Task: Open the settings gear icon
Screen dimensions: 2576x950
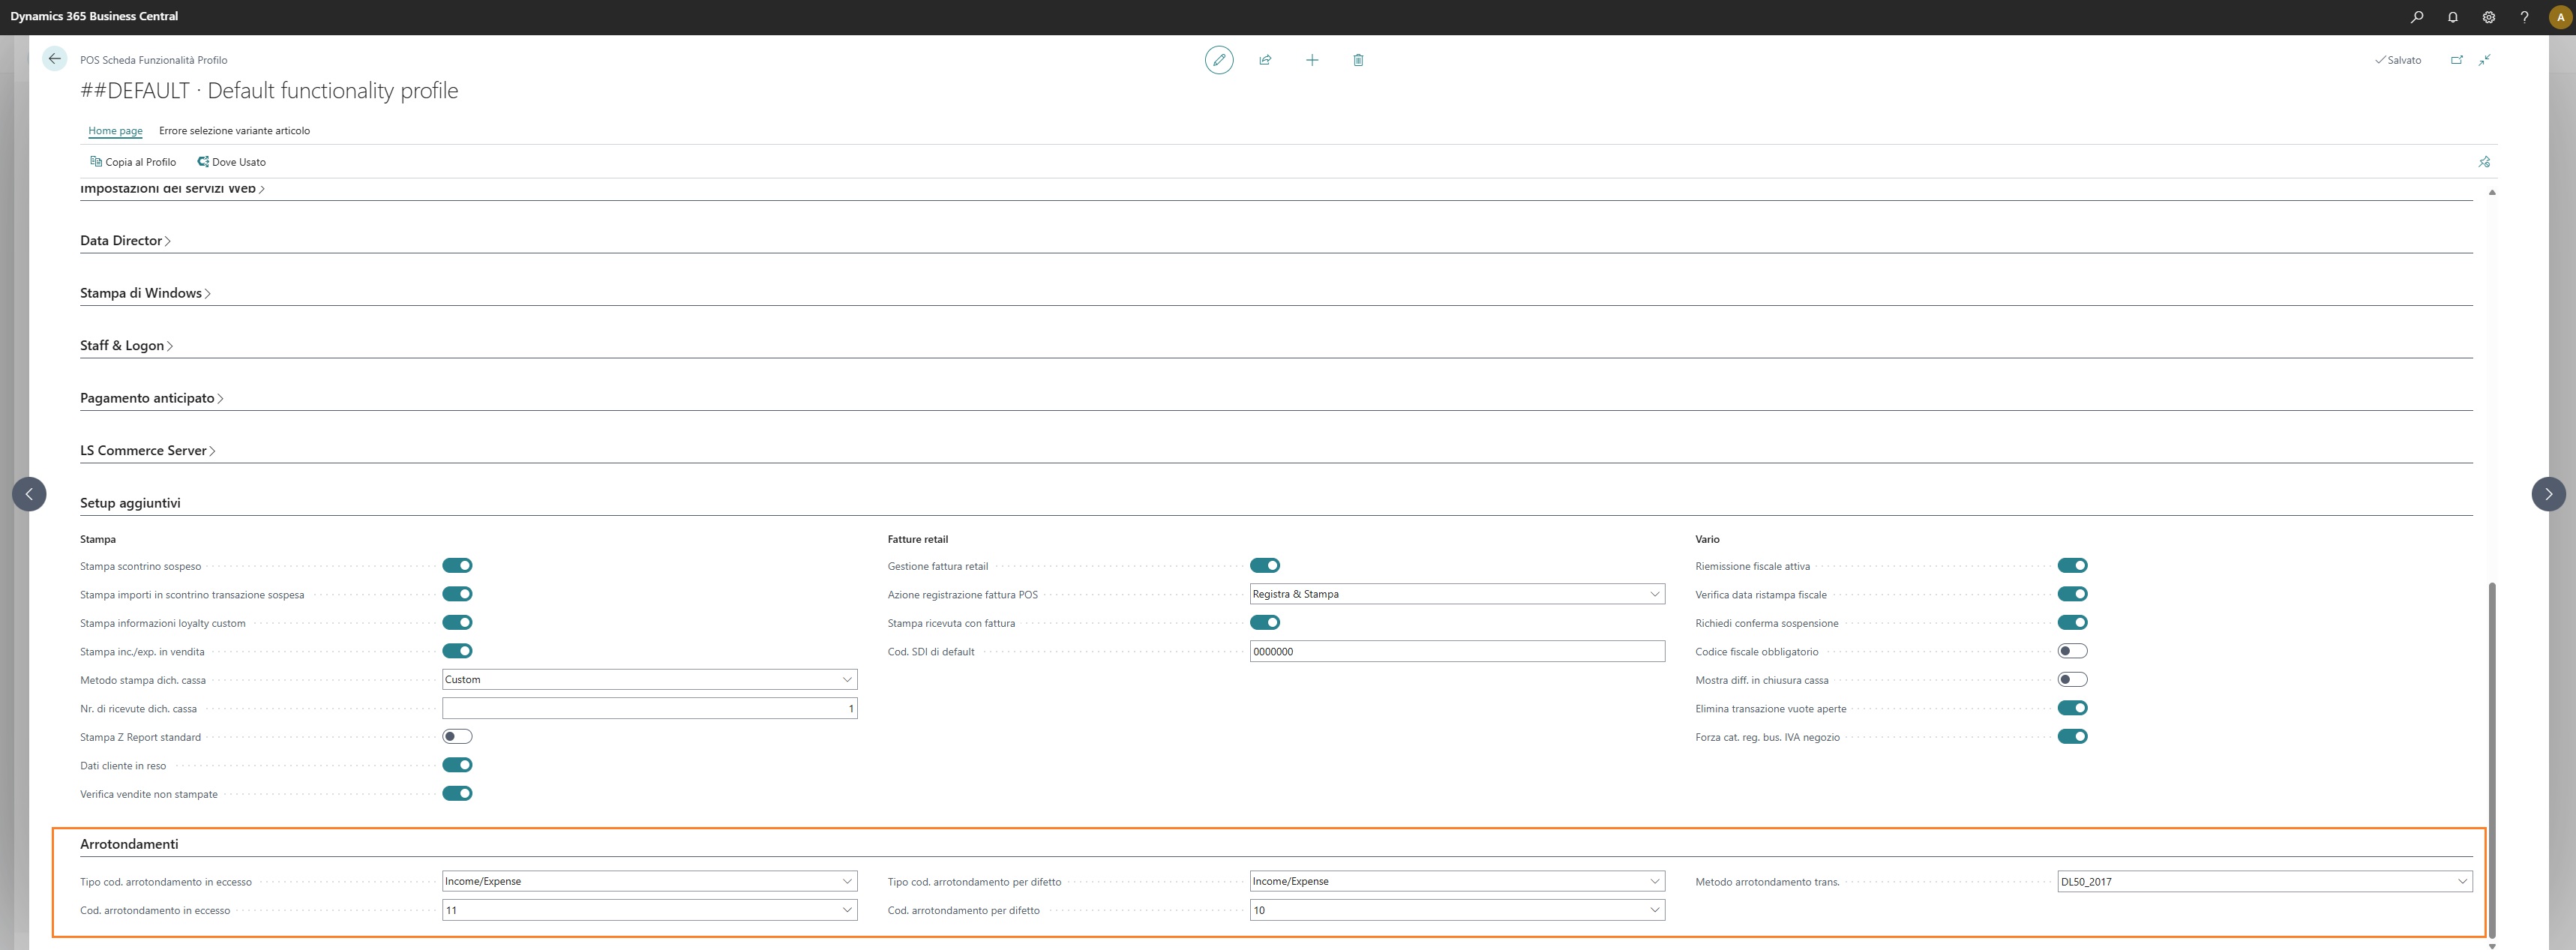Action: tap(2488, 17)
